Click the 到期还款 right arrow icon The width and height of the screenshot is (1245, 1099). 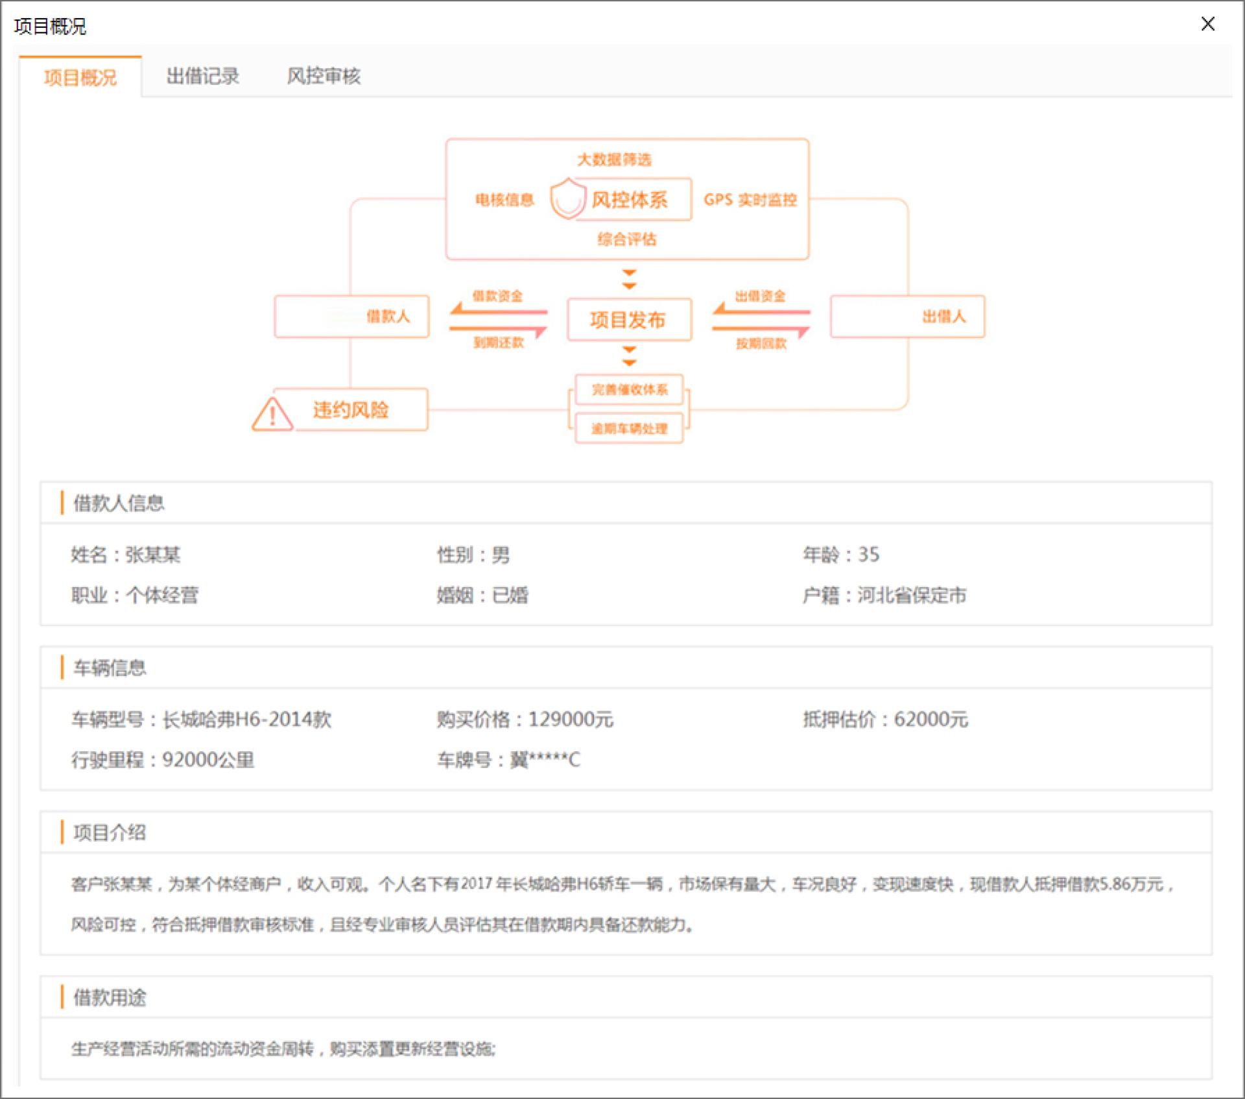[x=498, y=330]
